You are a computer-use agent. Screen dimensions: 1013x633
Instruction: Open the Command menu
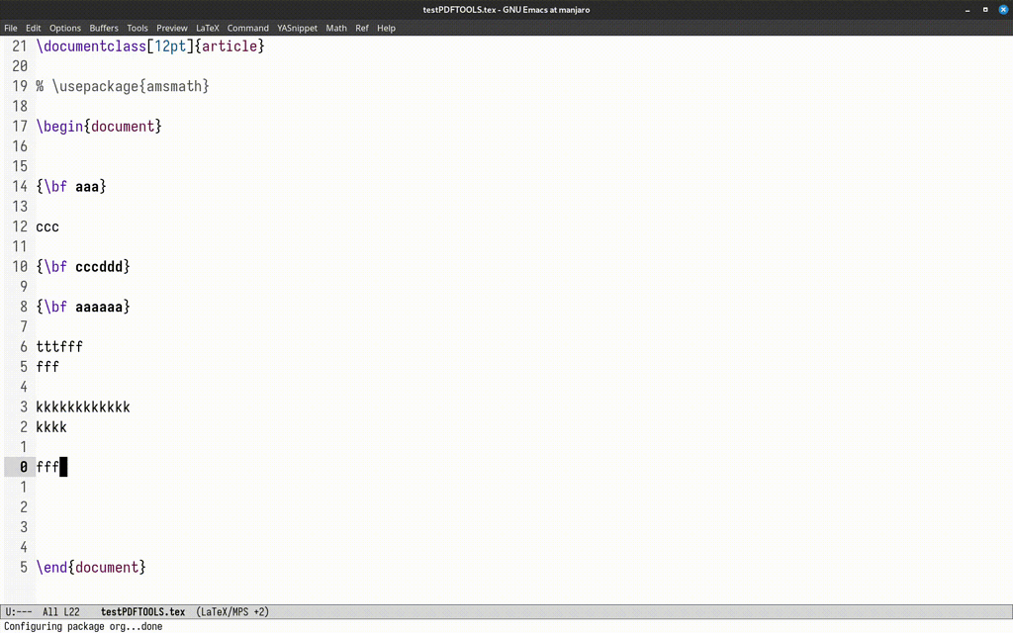[247, 28]
